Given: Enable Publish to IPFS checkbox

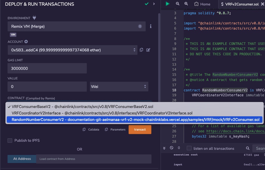Looking at the screenshot, I should point(10,140).
